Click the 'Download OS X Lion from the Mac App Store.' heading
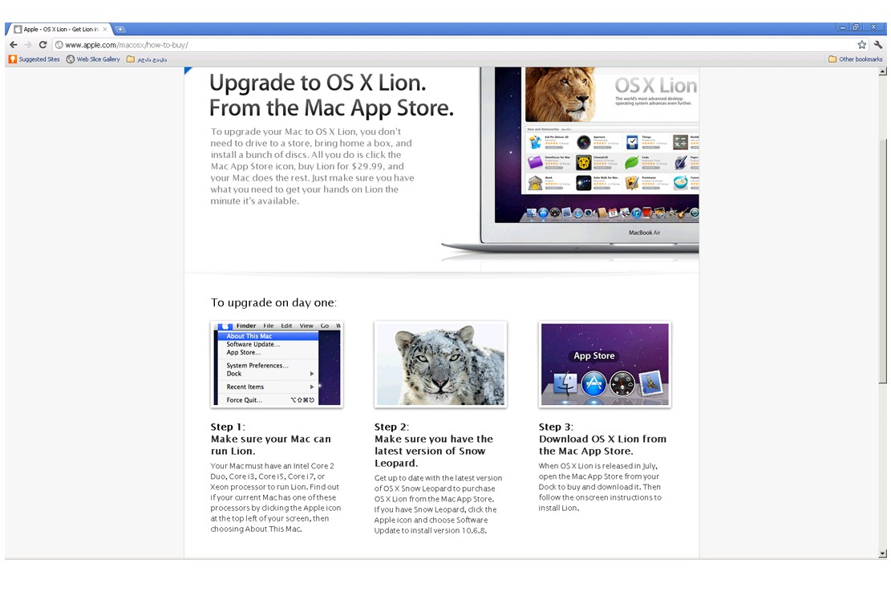This screenshot has height=592, width=891. click(x=602, y=445)
